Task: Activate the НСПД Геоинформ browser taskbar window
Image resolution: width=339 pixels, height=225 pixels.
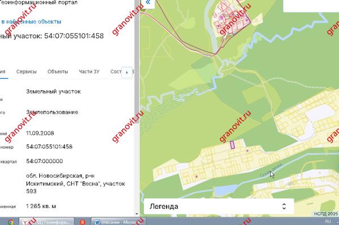Action: point(47,222)
